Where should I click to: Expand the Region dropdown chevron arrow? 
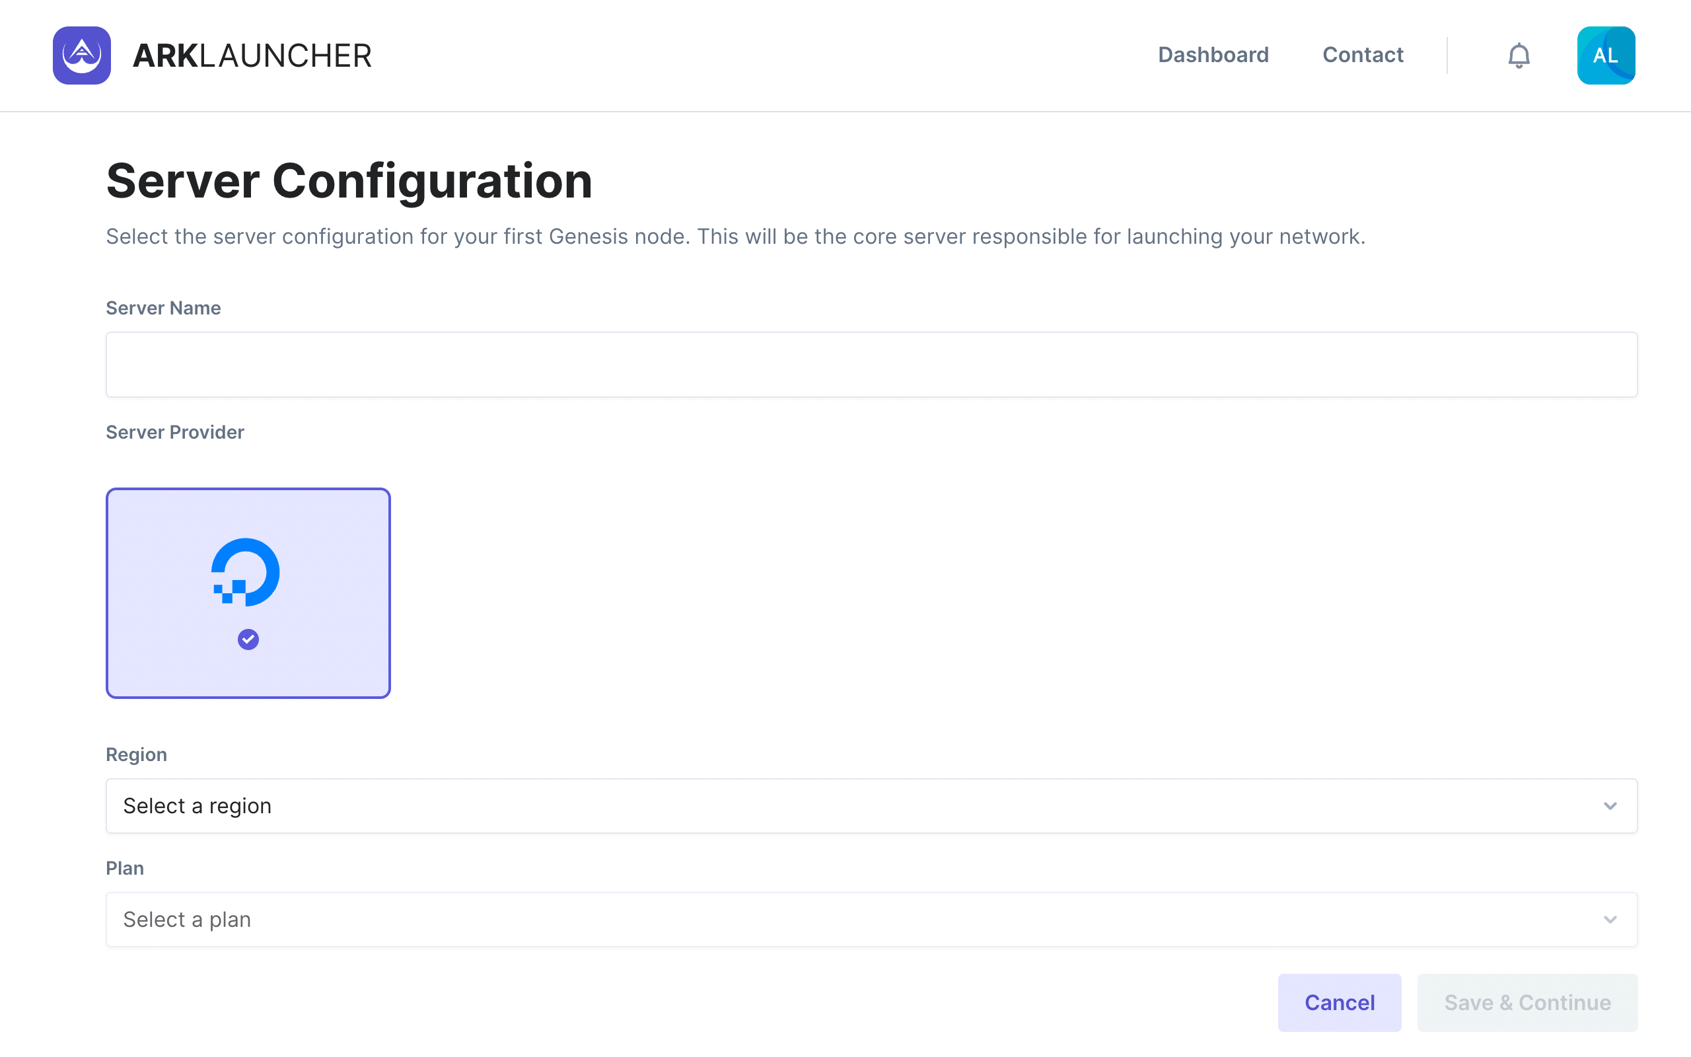(x=1610, y=806)
